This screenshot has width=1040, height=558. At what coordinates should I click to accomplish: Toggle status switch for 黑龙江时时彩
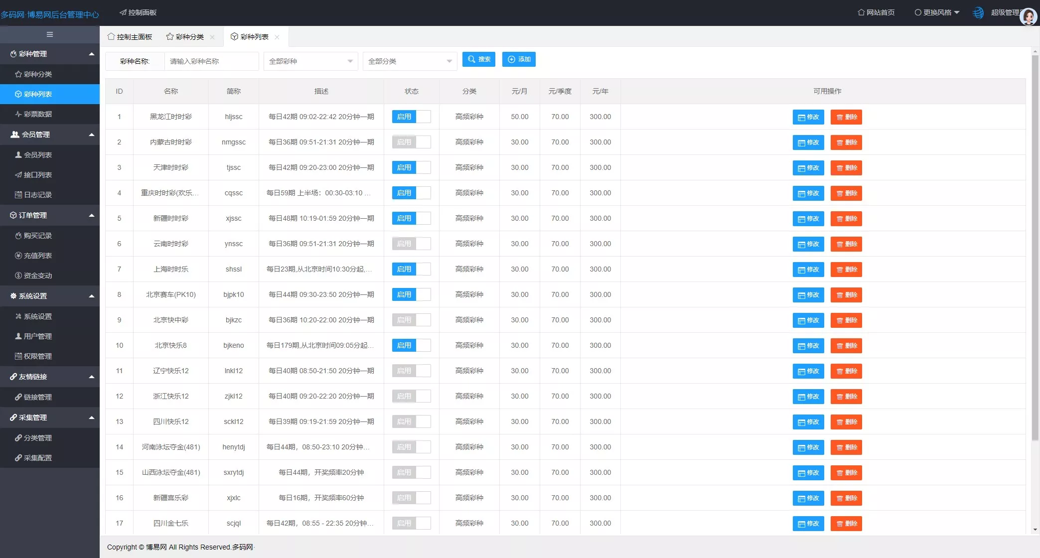pos(411,117)
